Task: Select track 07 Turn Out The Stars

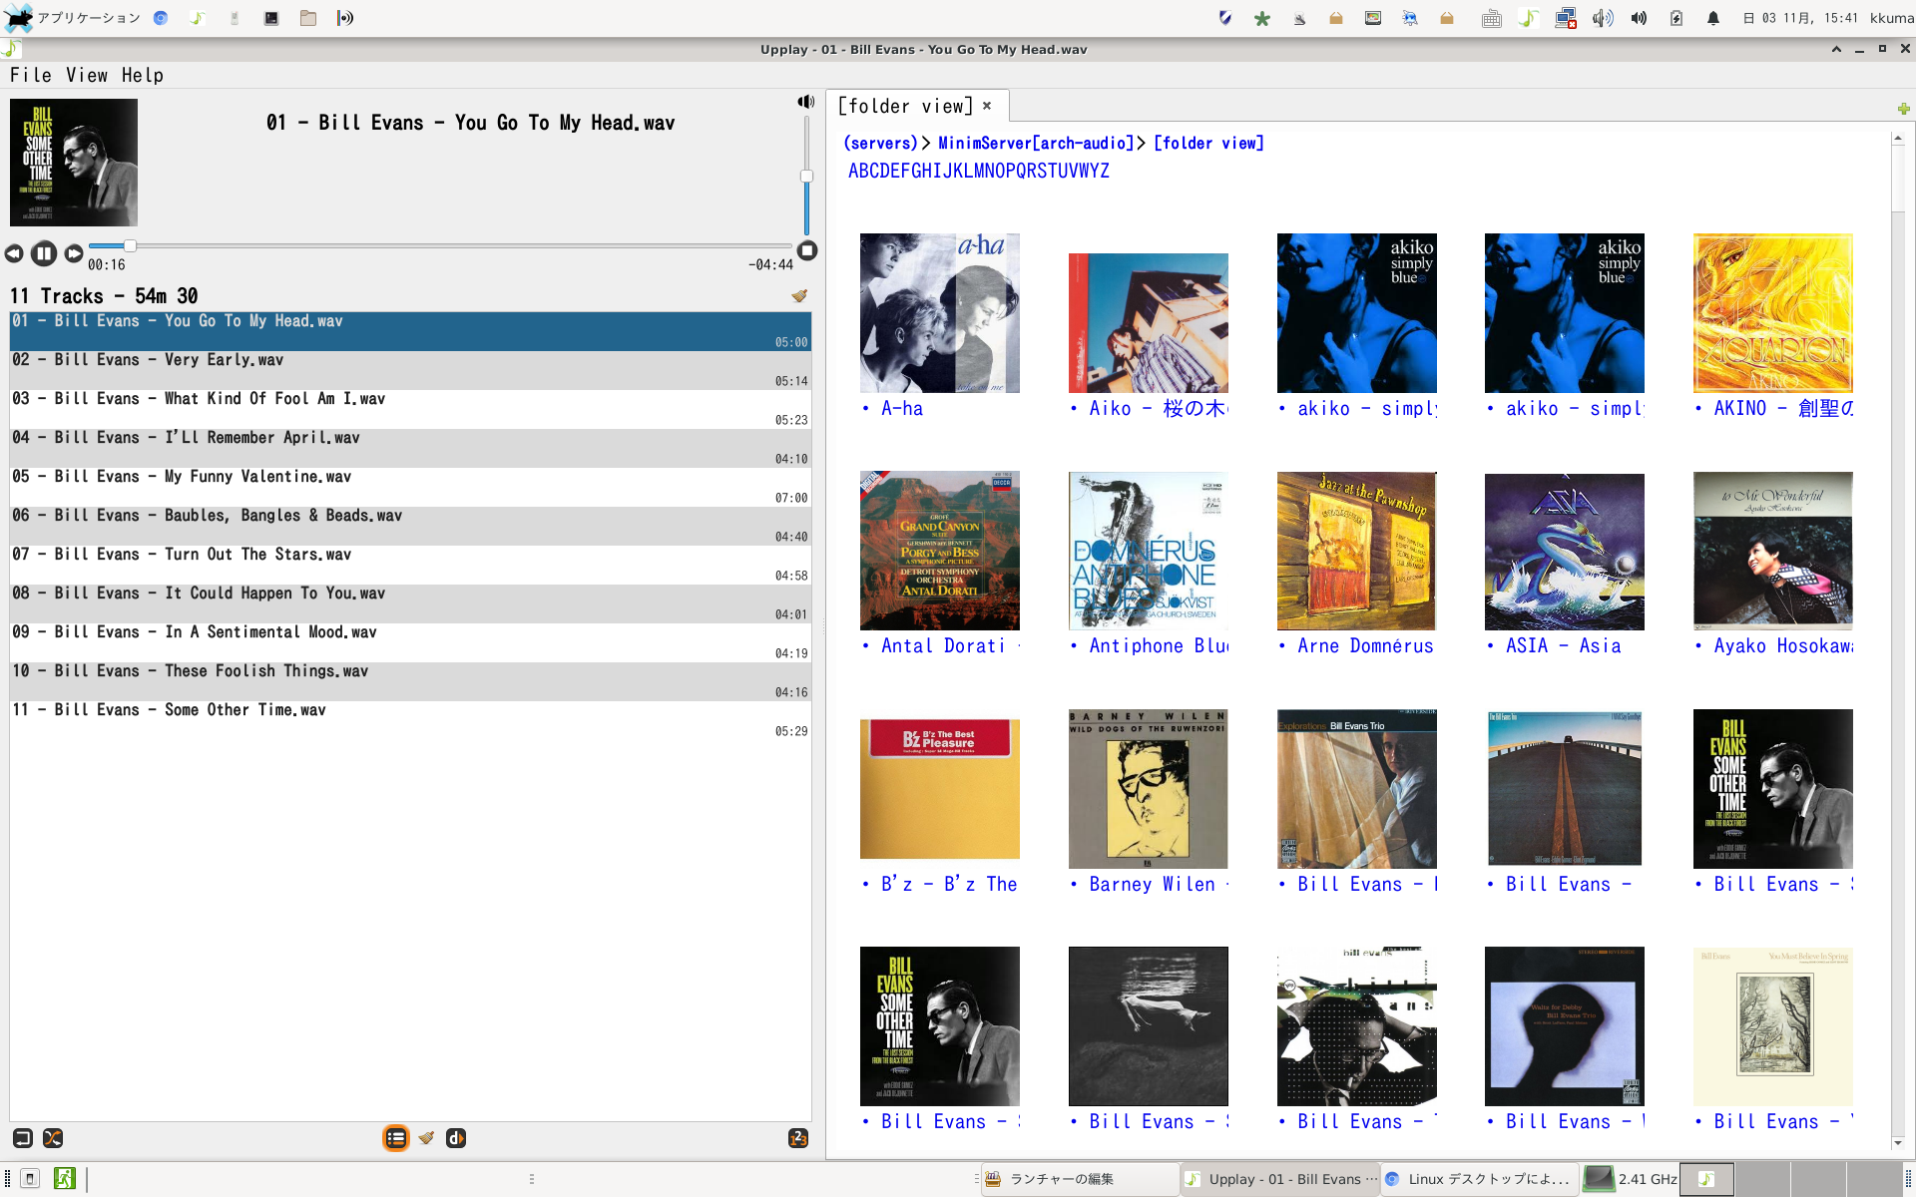Action: click(x=410, y=565)
